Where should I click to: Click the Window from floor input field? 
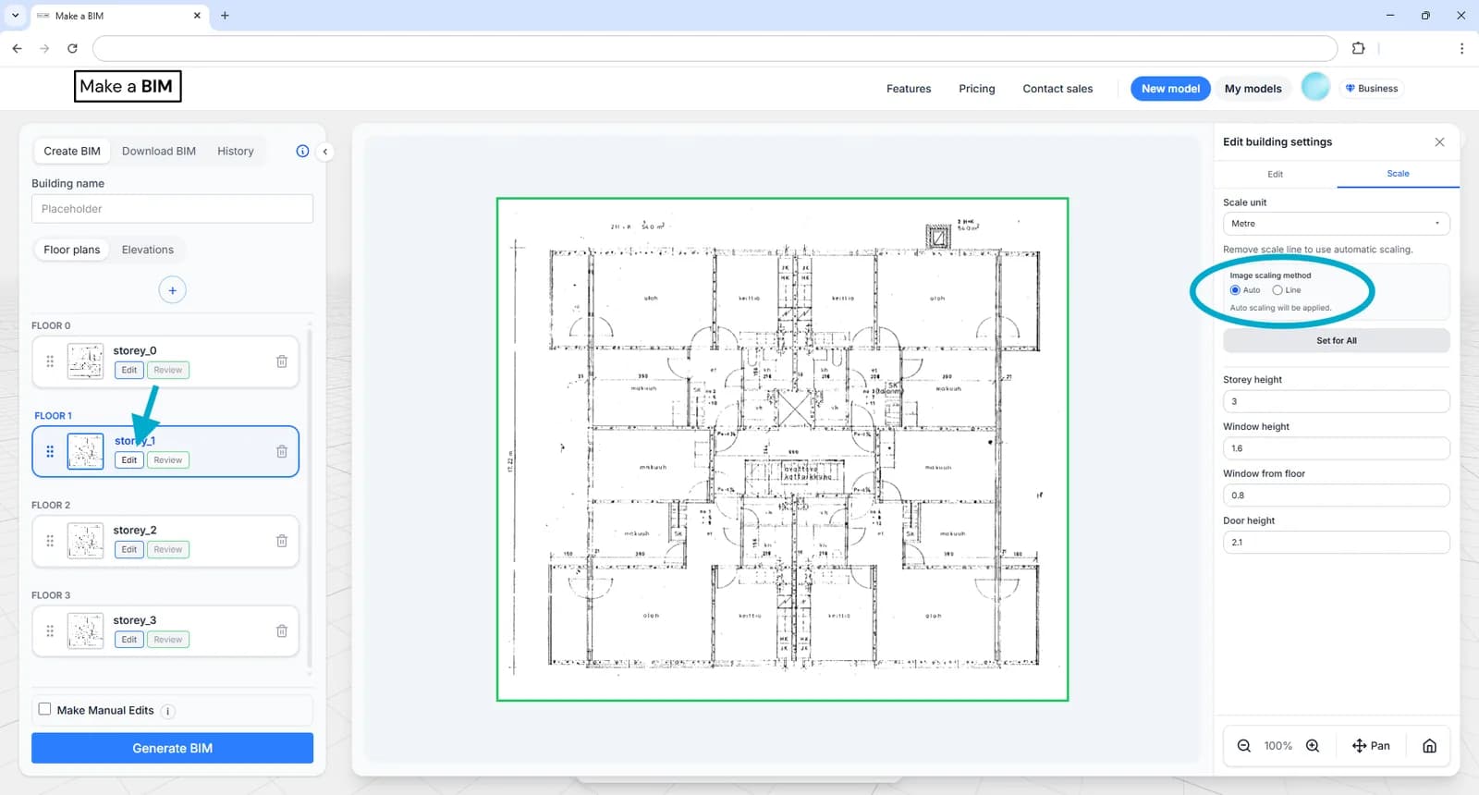(1336, 495)
